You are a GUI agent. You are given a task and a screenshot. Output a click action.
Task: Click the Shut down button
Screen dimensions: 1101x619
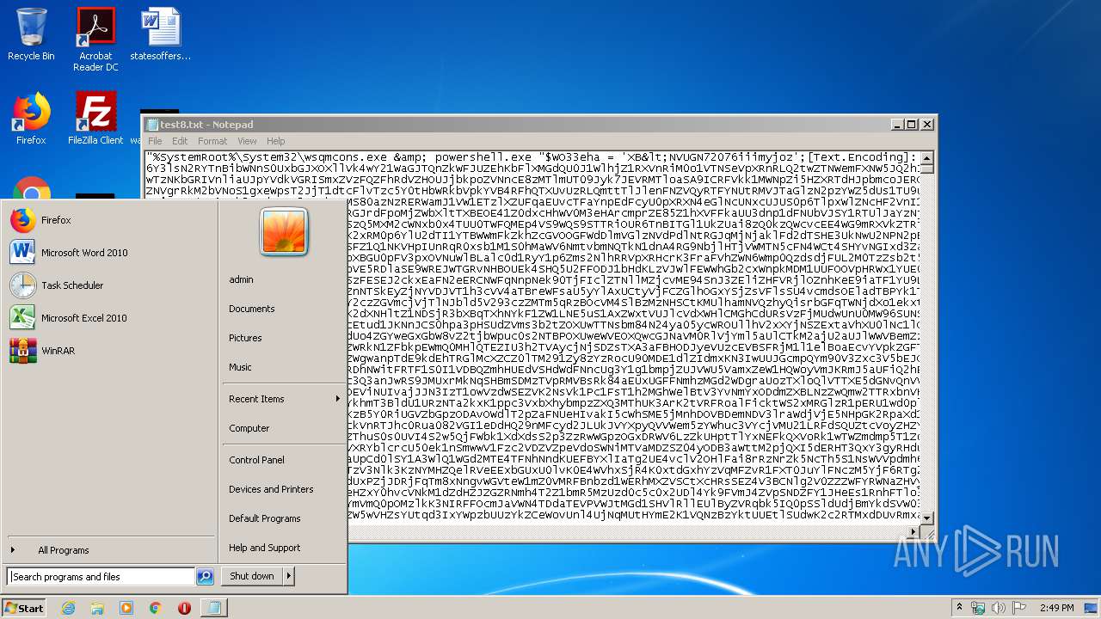tap(252, 576)
